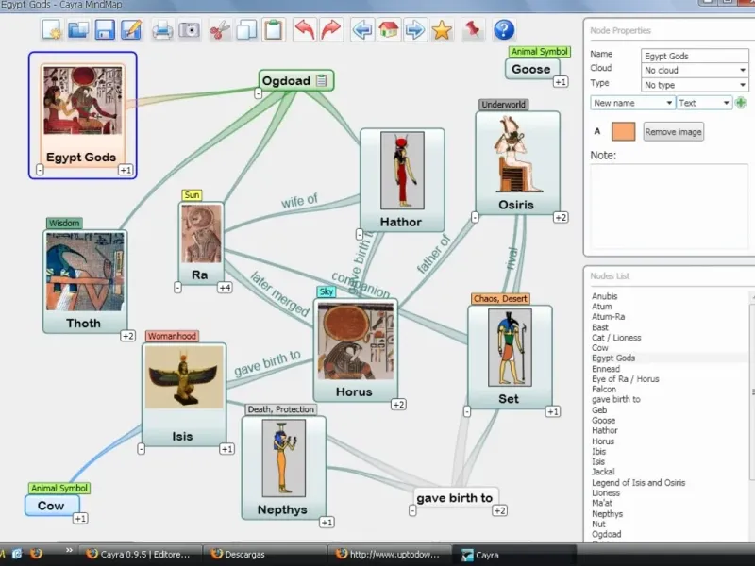
Task: Navigate back with the left arrow
Action: point(362,30)
